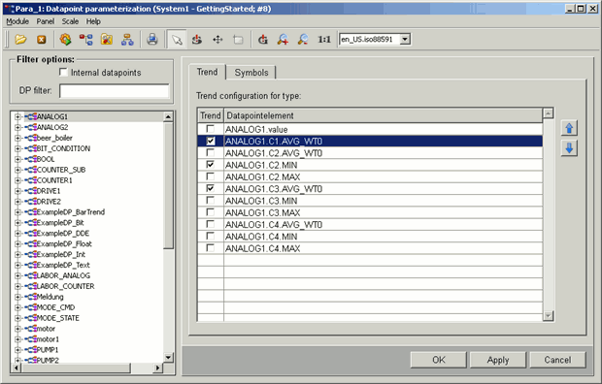Click the 1:1 scale icon
The height and width of the screenshot is (384, 602).
coord(324,39)
